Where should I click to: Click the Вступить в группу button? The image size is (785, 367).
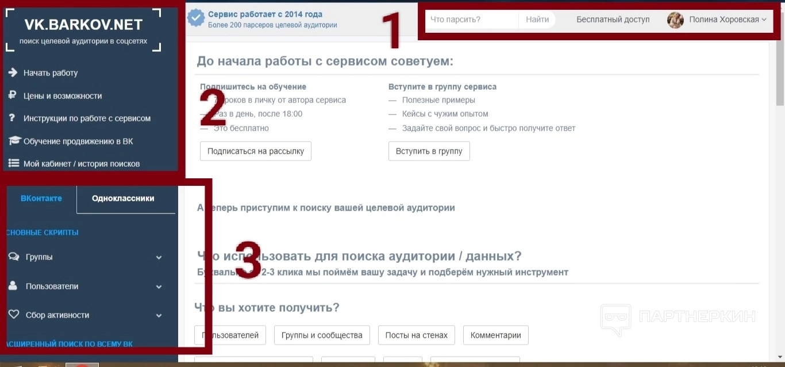[x=429, y=151]
